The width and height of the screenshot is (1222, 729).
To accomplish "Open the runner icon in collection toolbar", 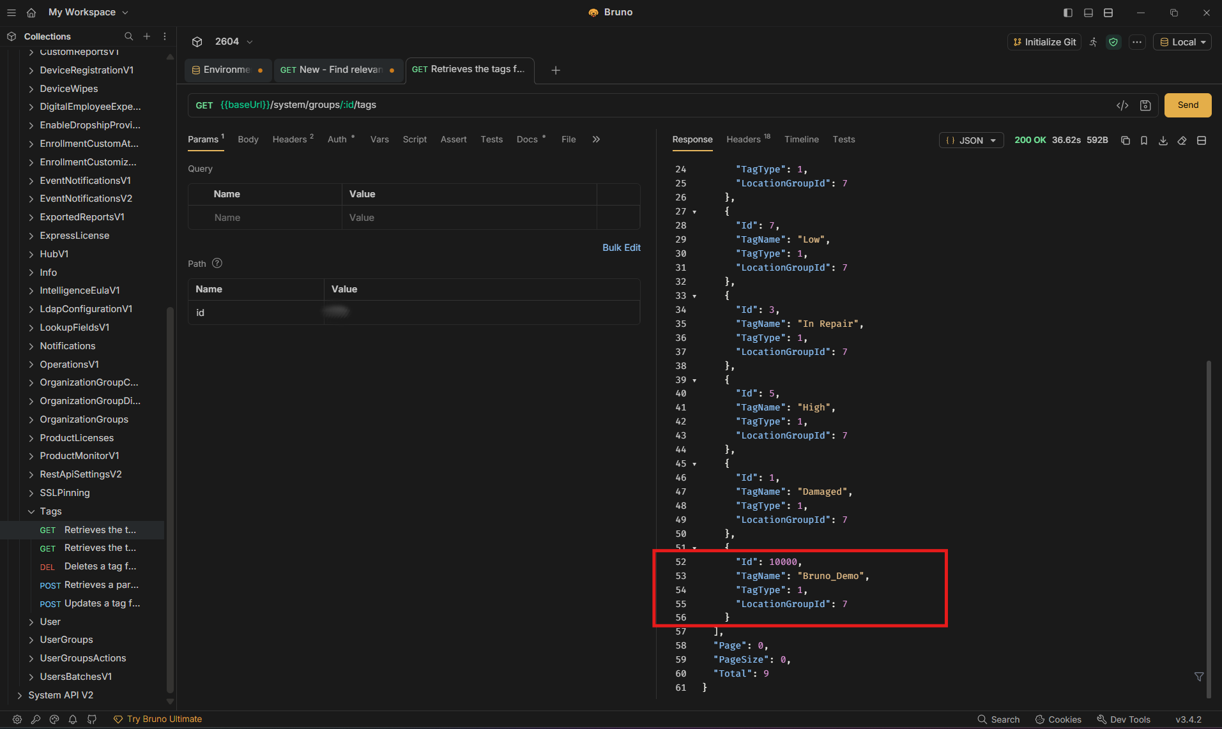I will pyautogui.click(x=1094, y=42).
